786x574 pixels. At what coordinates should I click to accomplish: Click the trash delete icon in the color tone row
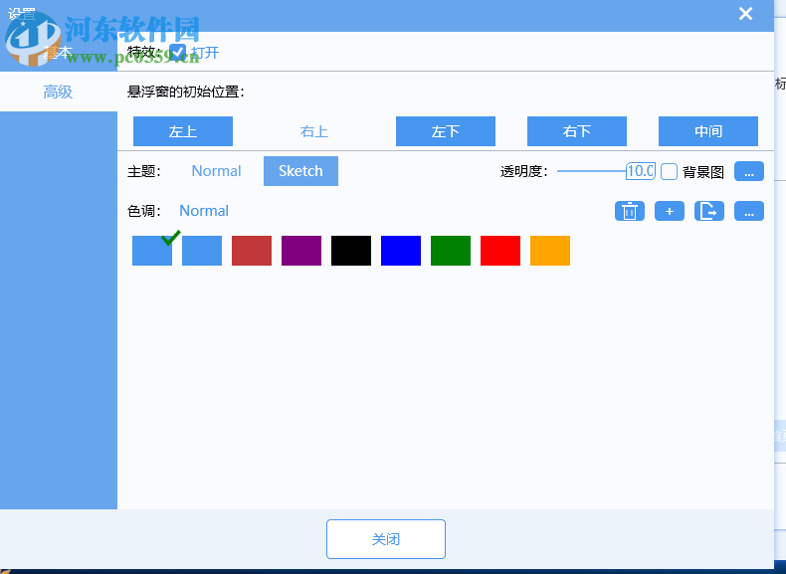pyautogui.click(x=630, y=211)
